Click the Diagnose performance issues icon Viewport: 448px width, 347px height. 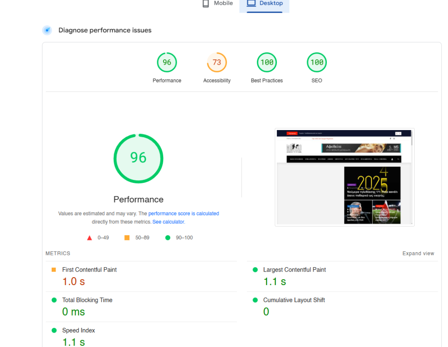click(x=47, y=30)
